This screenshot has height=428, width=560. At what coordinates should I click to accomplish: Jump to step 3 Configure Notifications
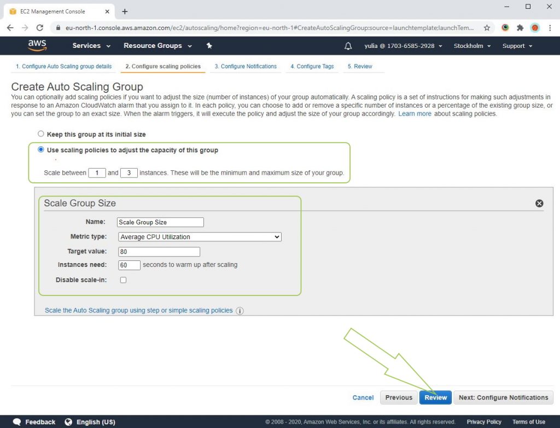click(x=246, y=67)
